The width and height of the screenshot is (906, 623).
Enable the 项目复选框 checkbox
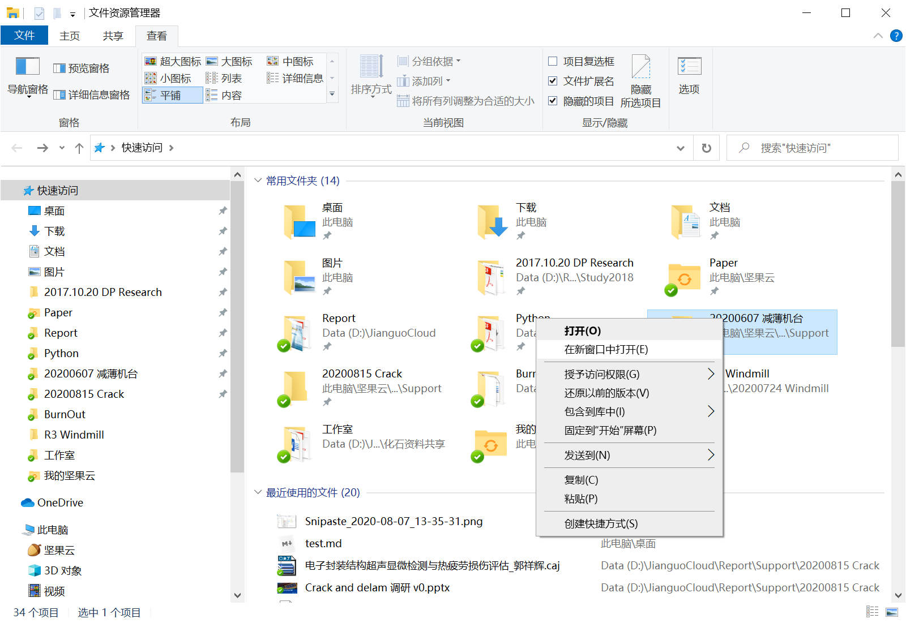point(553,61)
